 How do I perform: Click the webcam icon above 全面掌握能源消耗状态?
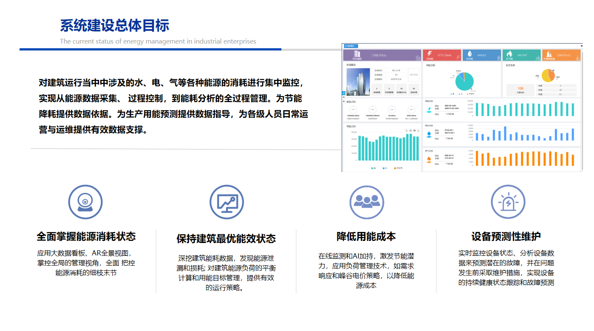[85, 202]
